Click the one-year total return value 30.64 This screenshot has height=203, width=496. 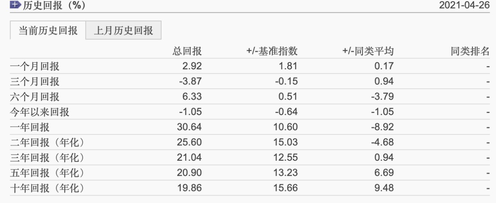[190, 127]
